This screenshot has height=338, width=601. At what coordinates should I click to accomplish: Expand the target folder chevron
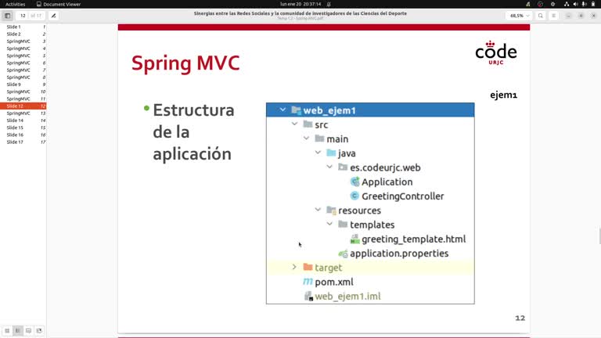(x=294, y=267)
